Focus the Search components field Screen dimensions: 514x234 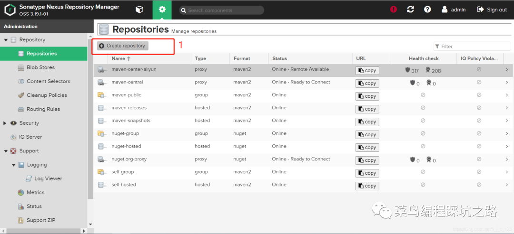[222, 10]
